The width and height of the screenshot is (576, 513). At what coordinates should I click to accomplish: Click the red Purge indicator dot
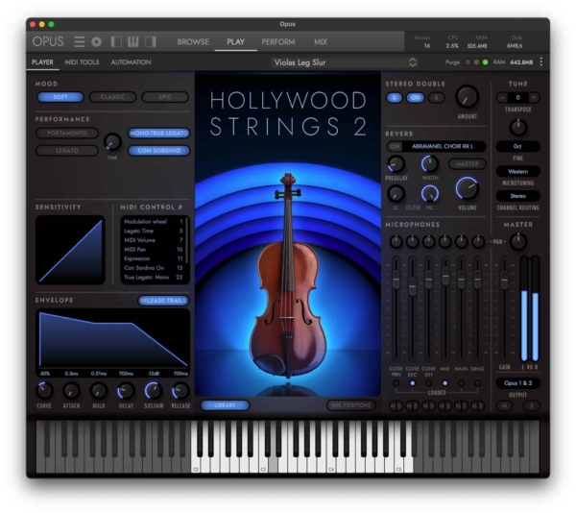coord(468,62)
